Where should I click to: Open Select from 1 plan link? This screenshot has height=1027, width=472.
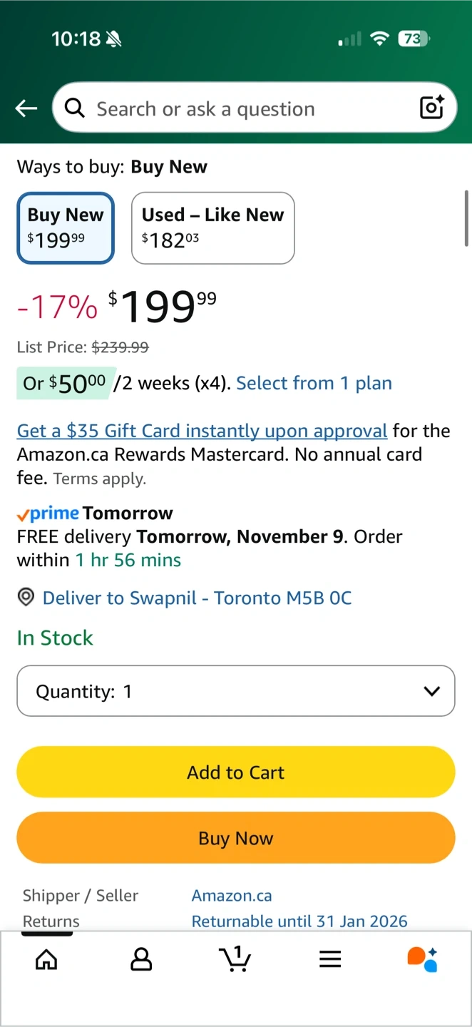[314, 383]
